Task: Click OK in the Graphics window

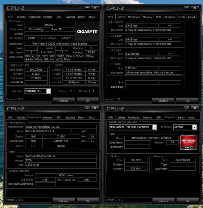Action: (187, 201)
